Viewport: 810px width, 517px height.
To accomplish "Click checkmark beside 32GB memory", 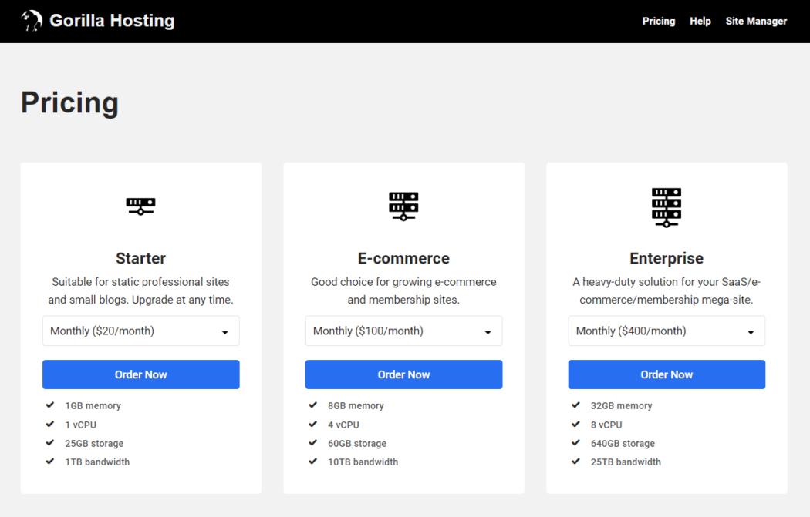I will (576, 405).
